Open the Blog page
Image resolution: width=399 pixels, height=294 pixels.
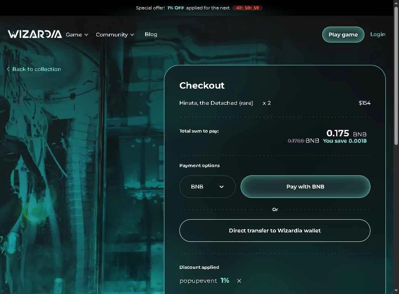coord(151,34)
